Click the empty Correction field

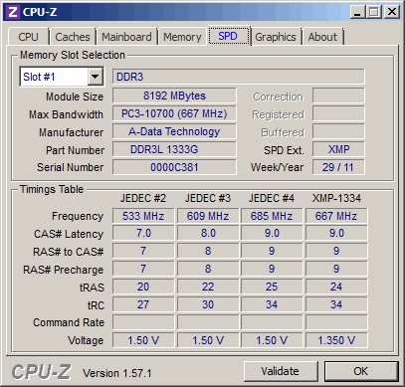click(338, 96)
